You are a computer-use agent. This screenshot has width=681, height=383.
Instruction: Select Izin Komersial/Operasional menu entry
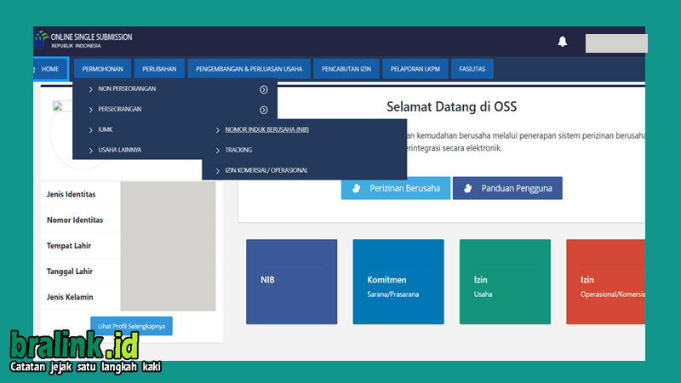(266, 170)
